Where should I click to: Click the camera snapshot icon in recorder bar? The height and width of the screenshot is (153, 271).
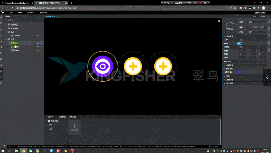(205, 3)
